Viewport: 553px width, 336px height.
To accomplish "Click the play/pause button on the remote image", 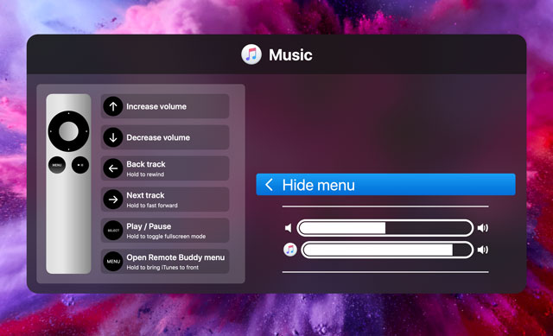I will pyautogui.click(x=80, y=165).
